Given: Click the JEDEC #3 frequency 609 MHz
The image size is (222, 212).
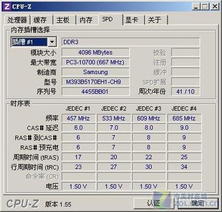Looking at the screenshot, I should coord(149,118).
